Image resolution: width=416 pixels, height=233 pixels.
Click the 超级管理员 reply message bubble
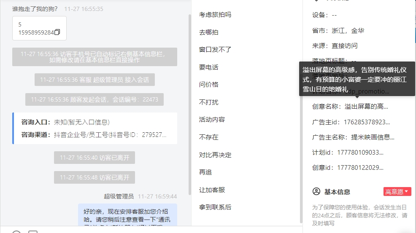coord(127,215)
